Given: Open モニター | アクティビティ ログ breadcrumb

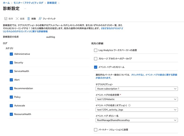Looking at the screenshot, I should pyautogui.click(x=28, y=3).
